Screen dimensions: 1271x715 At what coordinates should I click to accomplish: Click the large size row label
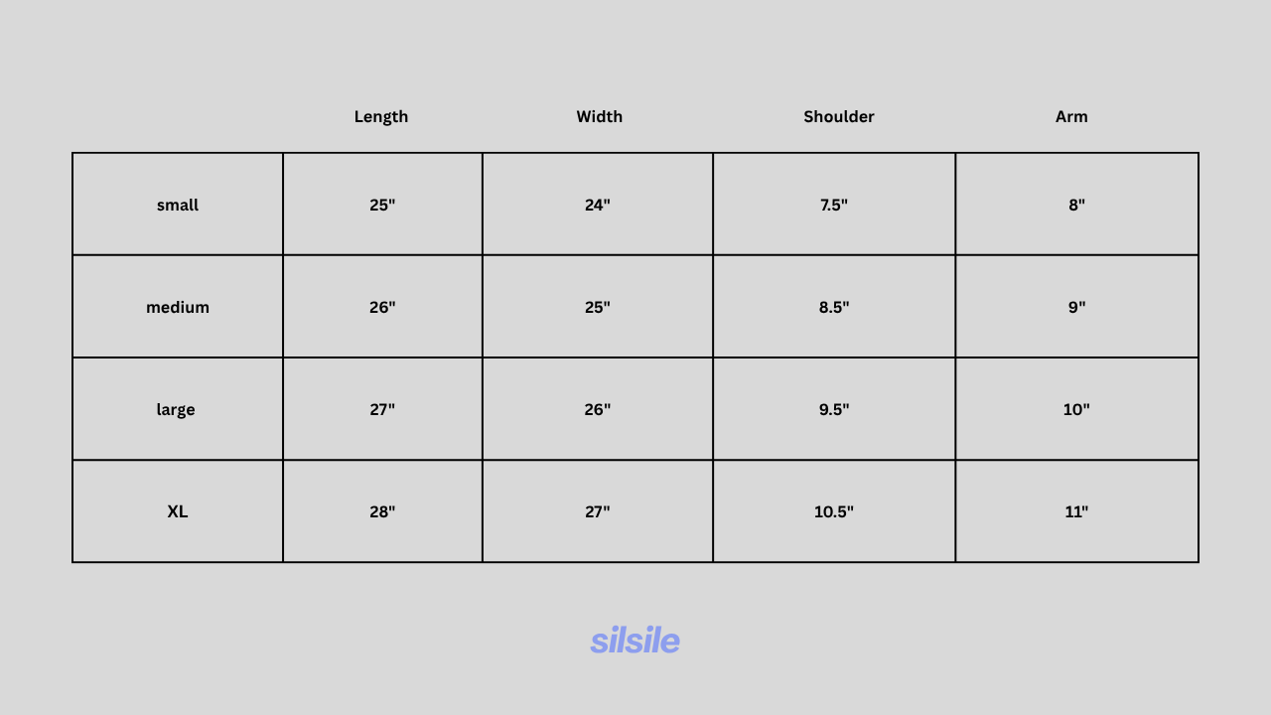(x=176, y=410)
